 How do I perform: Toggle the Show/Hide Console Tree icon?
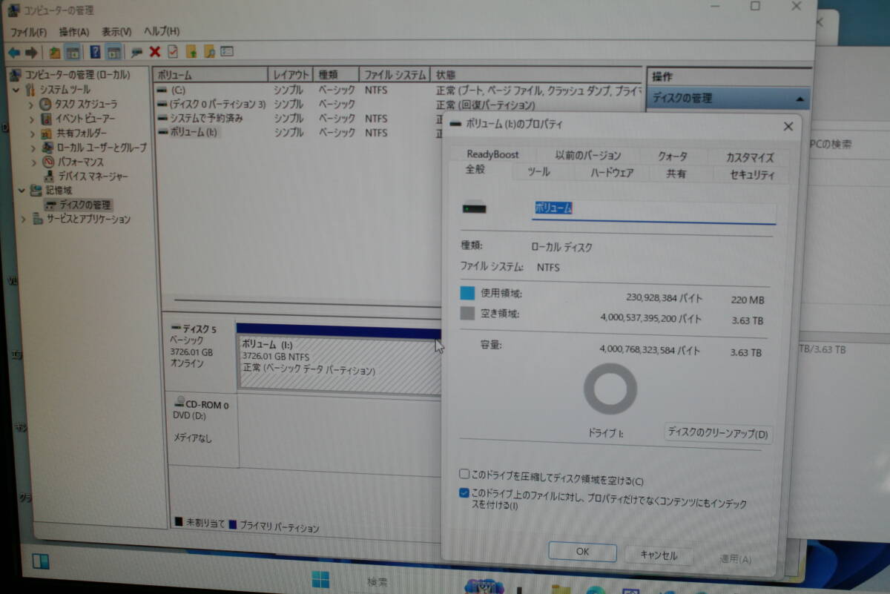73,52
